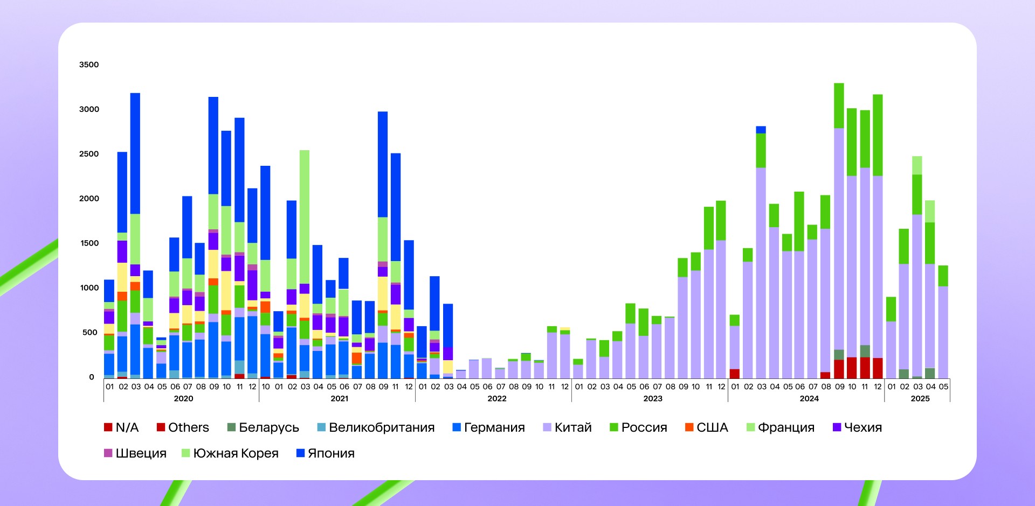The width and height of the screenshot is (1035, 506).
Task: Select the Швеция legend marker
Action: click(x=108, y=453)
